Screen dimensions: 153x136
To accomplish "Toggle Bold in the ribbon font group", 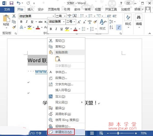I will 21,22.
